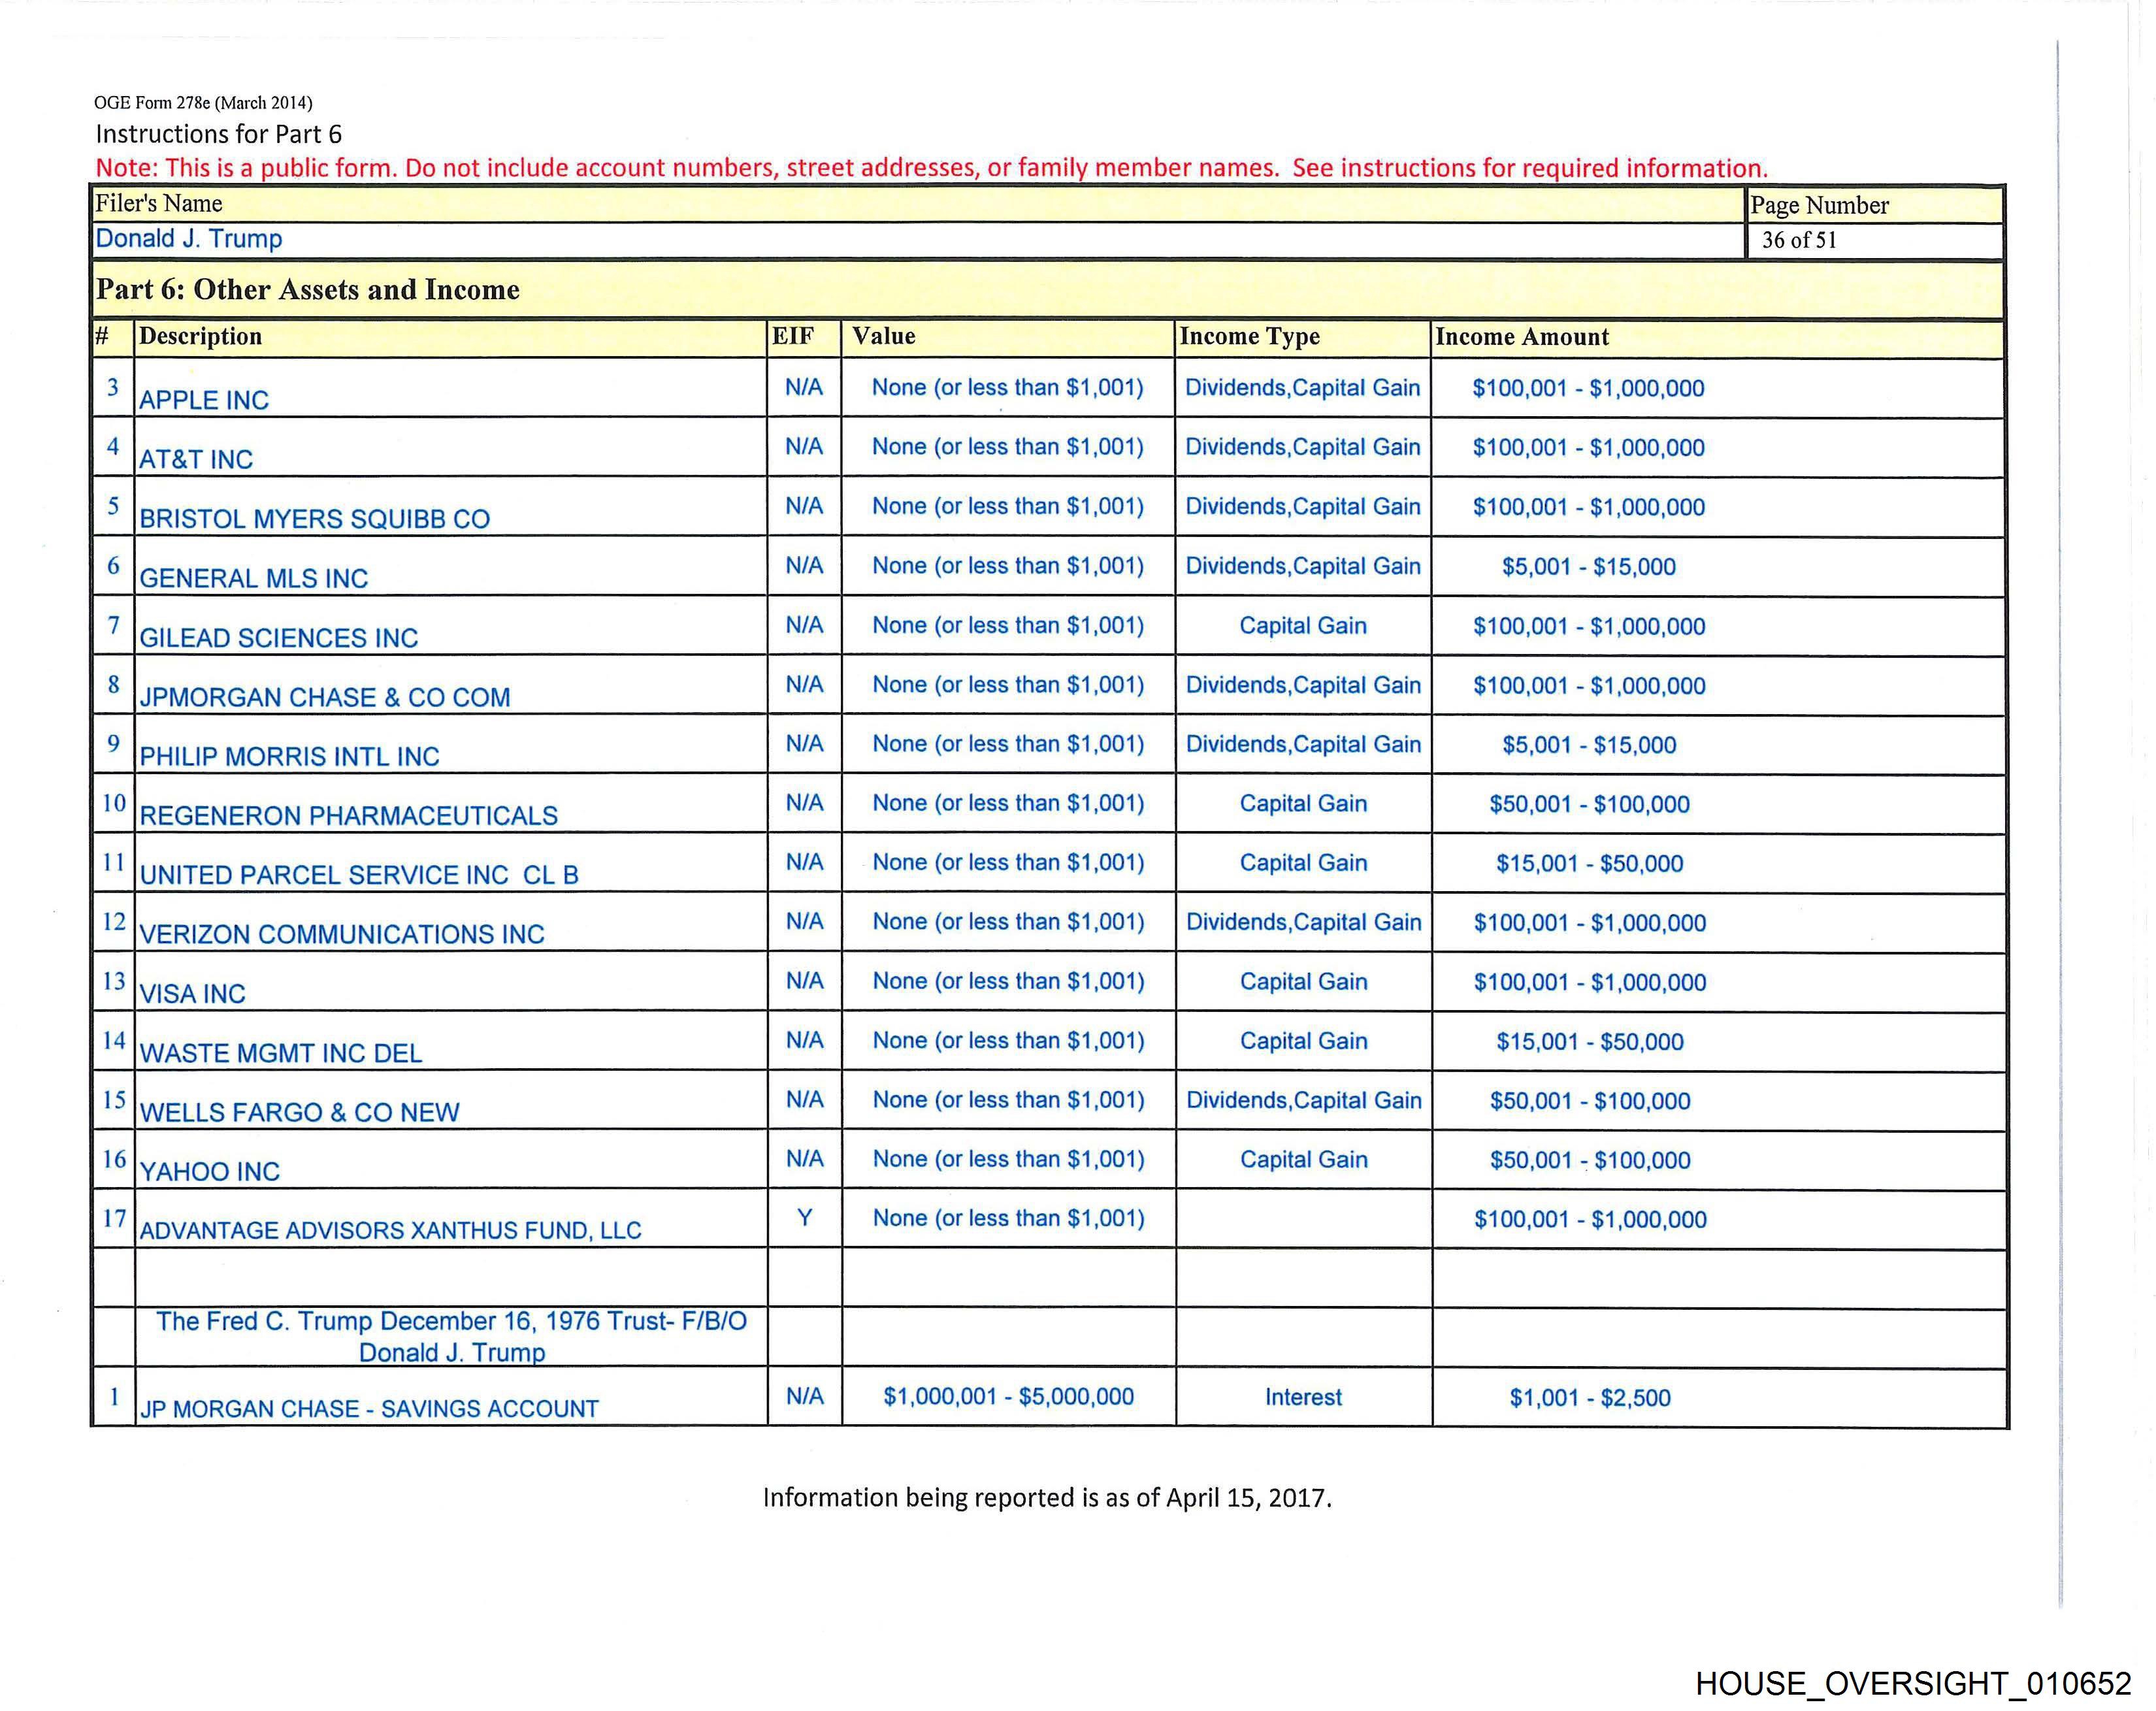Click WASTE MGMT INC DEL income amount
Viewport: 2156px width, 1711px height.
[1589, 1042]
